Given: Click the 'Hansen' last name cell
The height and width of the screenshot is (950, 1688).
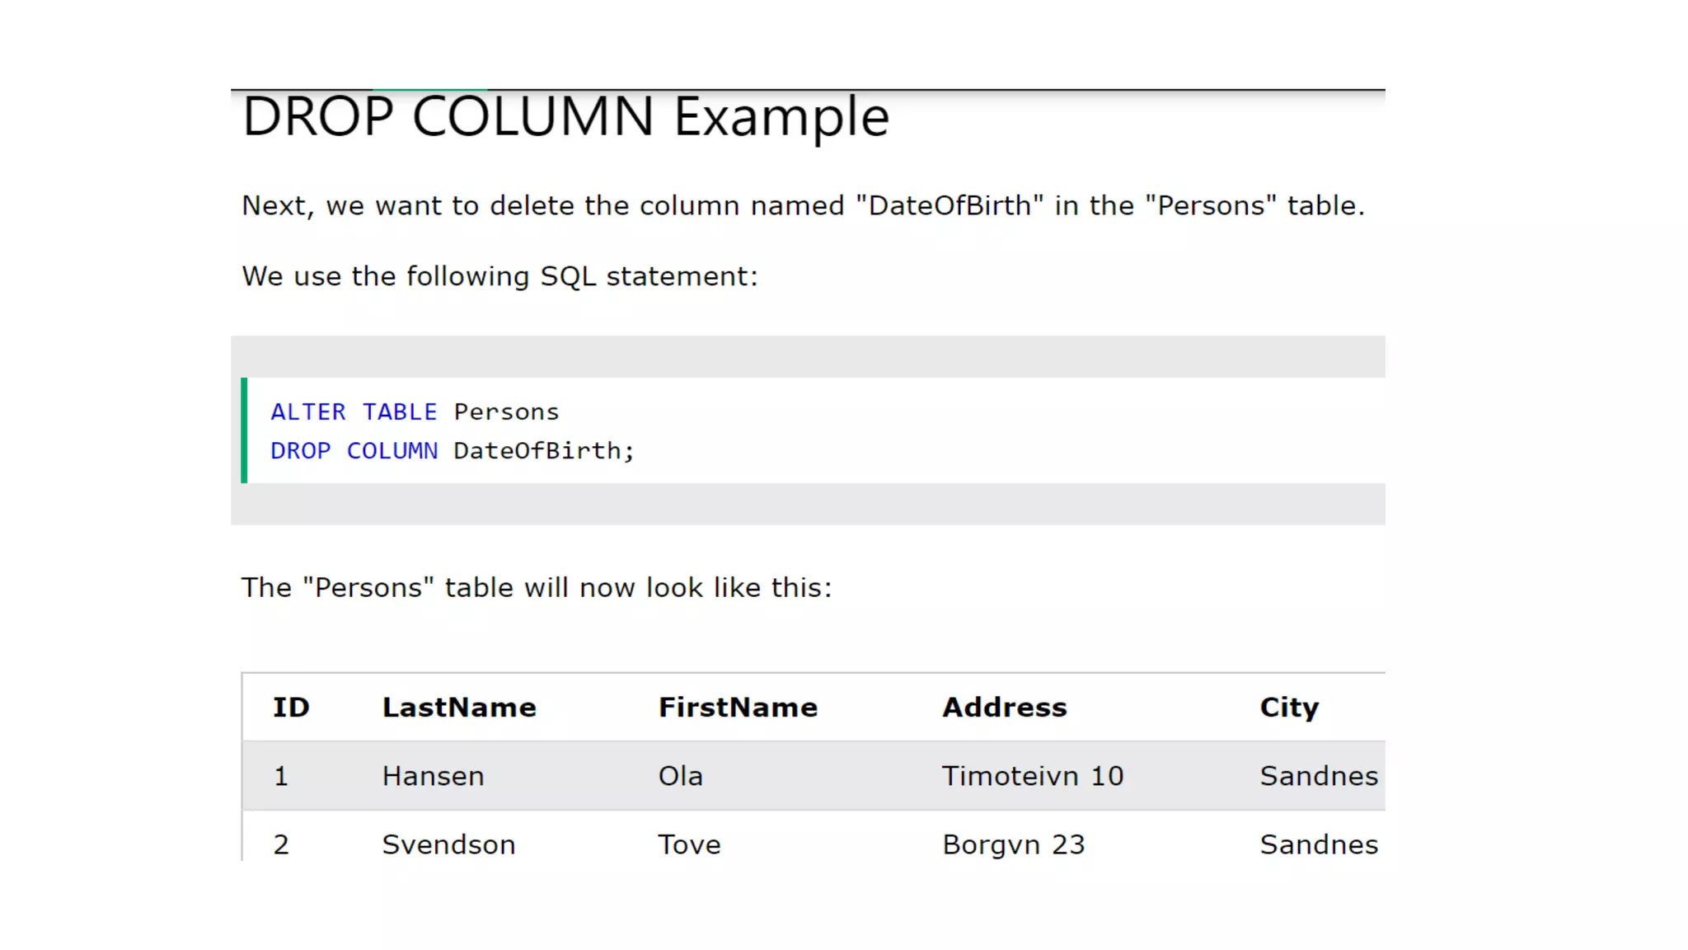Looking at the screenshot, I should coord(433,776).
